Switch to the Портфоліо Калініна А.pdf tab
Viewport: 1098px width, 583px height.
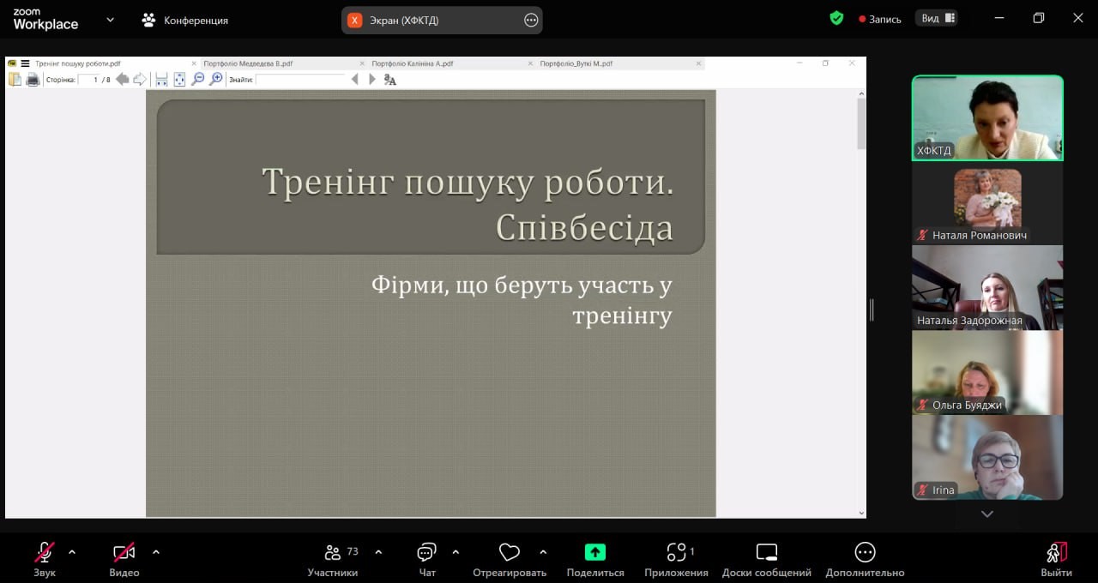(413, 63)
